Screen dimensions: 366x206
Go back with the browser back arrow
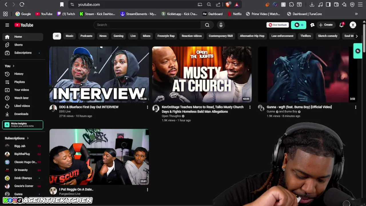pyautogui.click(x=6, y=5)
